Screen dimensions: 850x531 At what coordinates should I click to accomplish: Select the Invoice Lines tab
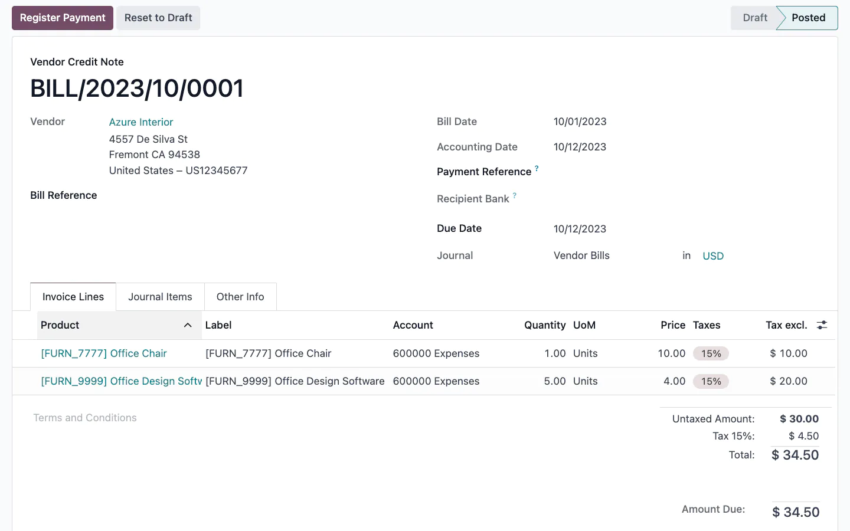click(73, 297)
